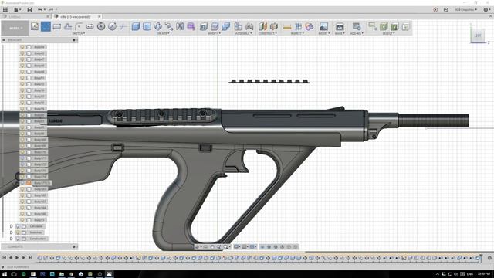
Task: Open the INSPECT dropdown menu
Action: click(297, 33)
